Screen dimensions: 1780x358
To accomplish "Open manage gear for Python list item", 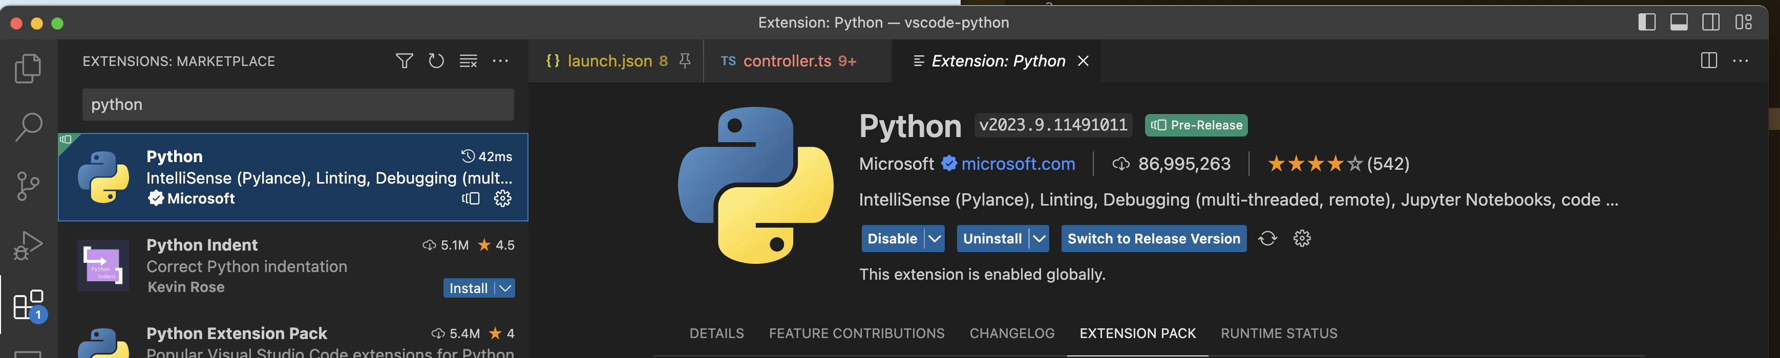I will pyautogui.click(x=502, y=198).
